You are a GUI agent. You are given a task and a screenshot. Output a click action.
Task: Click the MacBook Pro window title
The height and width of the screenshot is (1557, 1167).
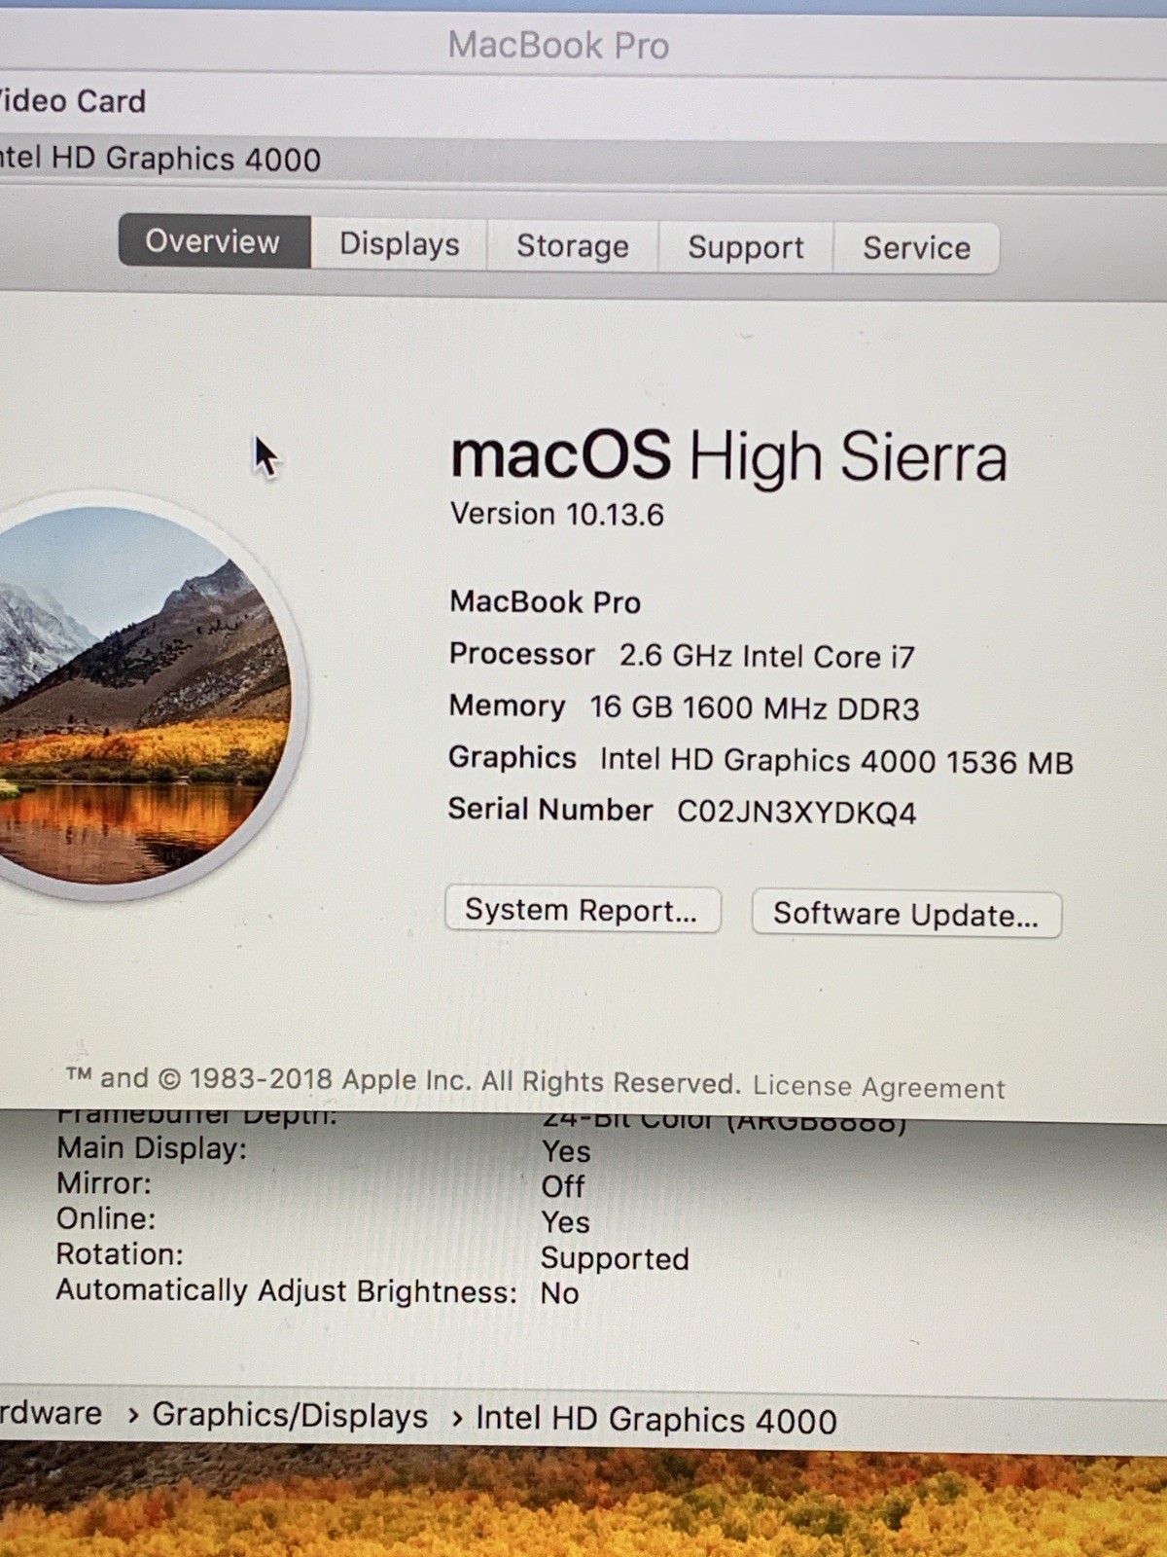pyautogui.click(x=558, y=46)
